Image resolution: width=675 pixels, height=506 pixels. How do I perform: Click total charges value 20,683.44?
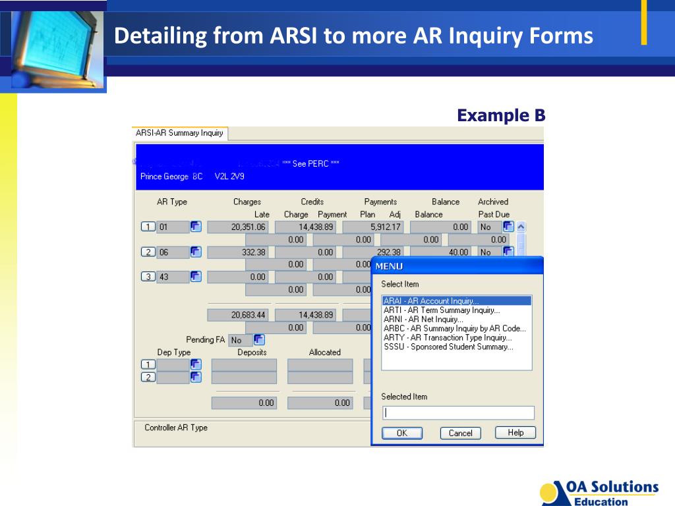tap(237, 315)
